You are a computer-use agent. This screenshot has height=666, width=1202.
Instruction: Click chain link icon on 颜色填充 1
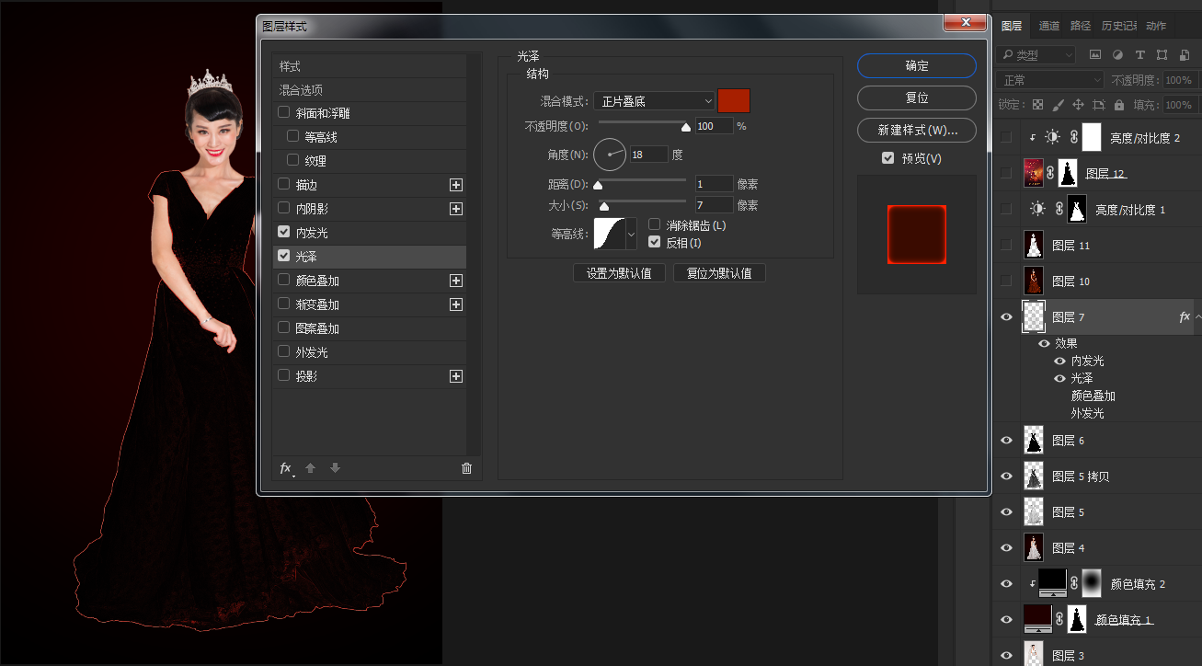[x=1059, y=619]
